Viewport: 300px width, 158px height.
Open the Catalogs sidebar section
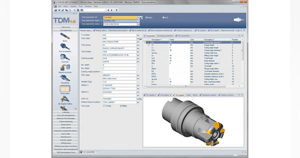point(66,112)
